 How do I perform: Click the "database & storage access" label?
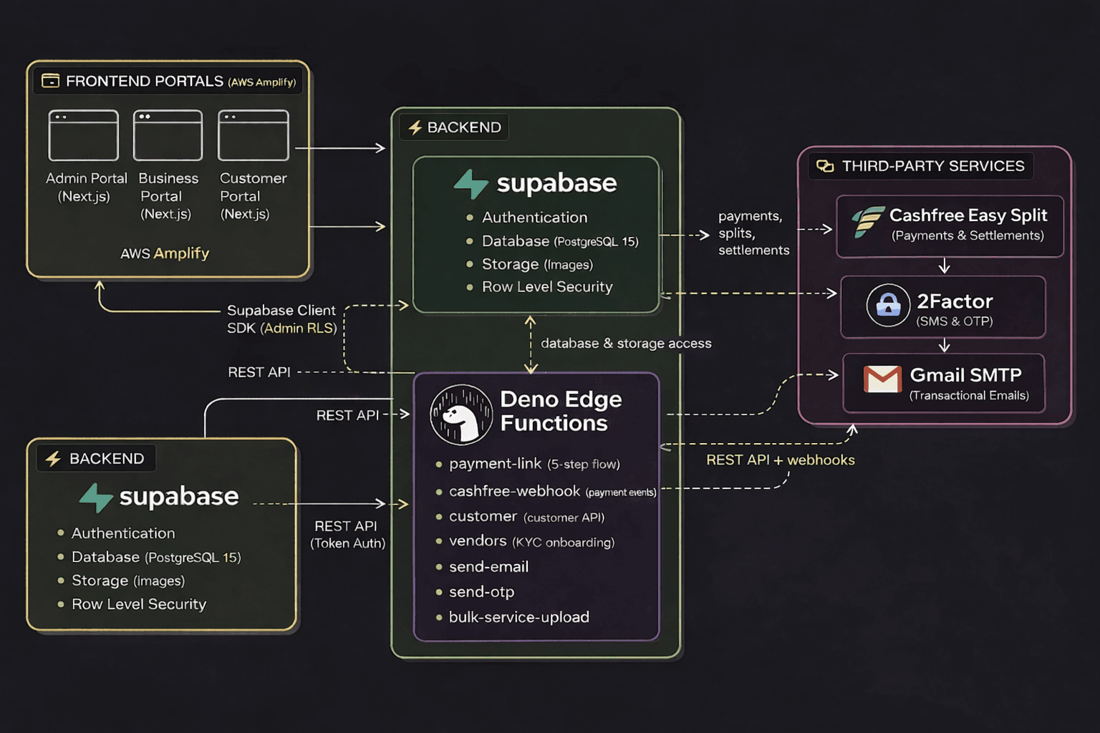point(626,344)
